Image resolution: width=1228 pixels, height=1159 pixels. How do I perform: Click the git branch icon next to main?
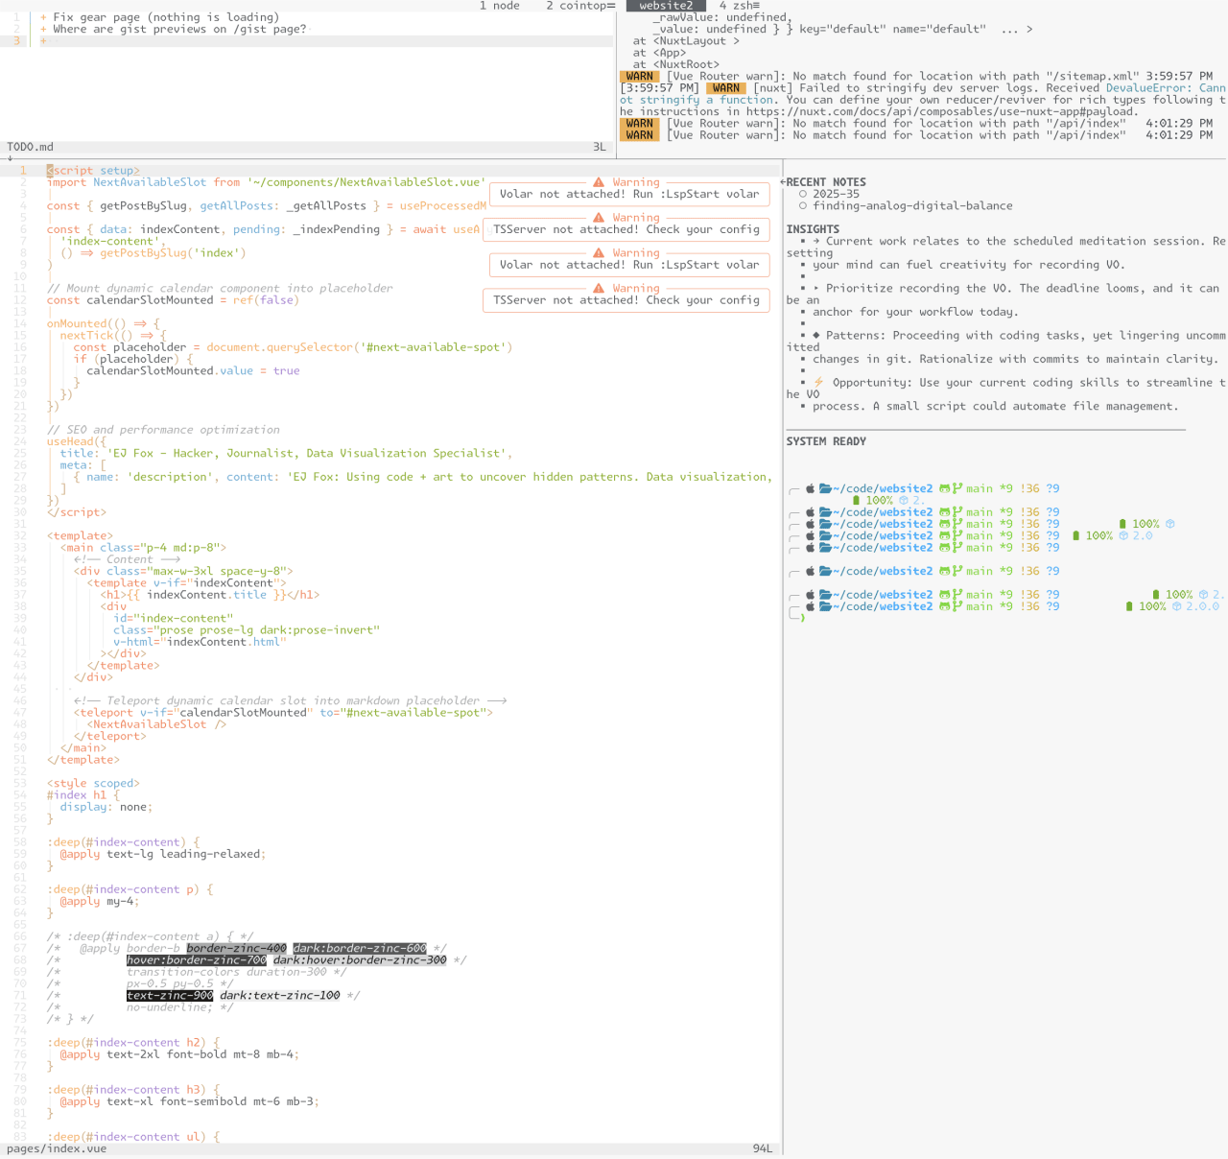(956, 488)
